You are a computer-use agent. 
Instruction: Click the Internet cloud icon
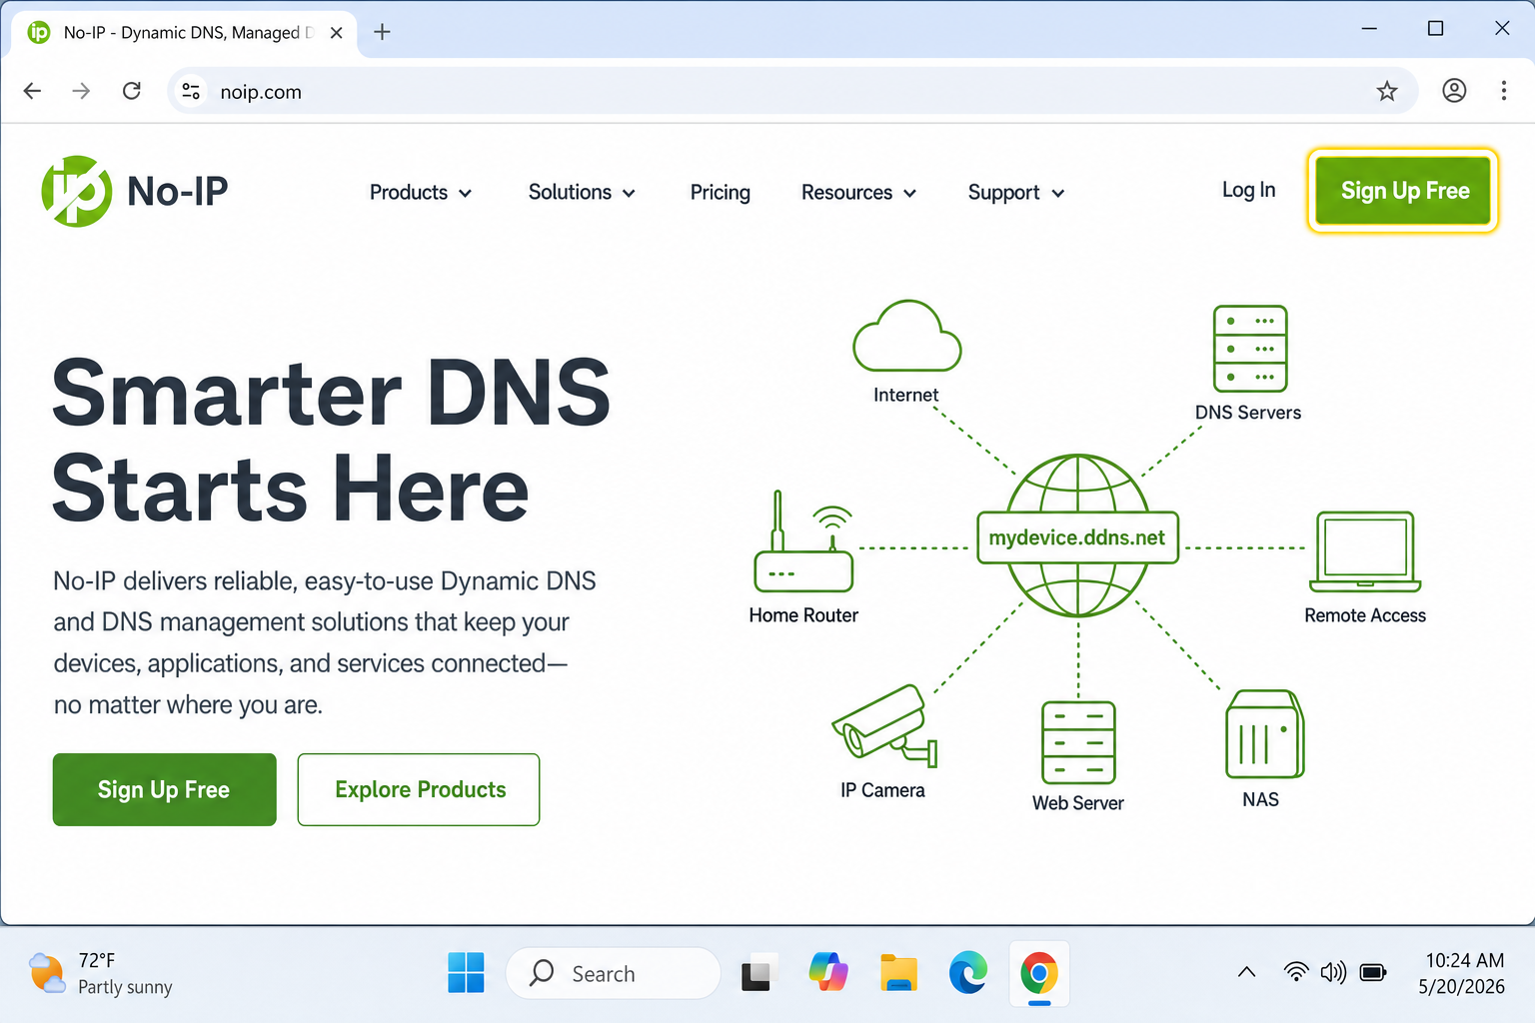(x=906, y=337)
